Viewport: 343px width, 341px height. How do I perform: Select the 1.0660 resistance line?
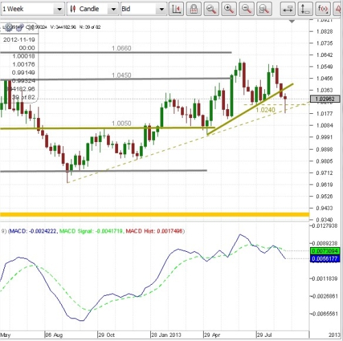pyautogui.click(x=116, y=52)
